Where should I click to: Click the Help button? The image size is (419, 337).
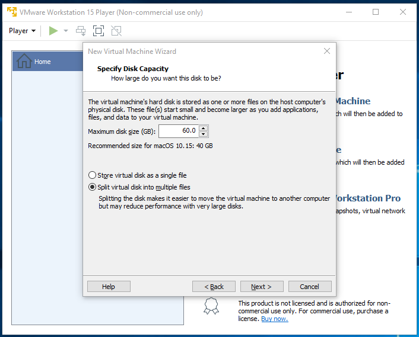tap(109, 286)
